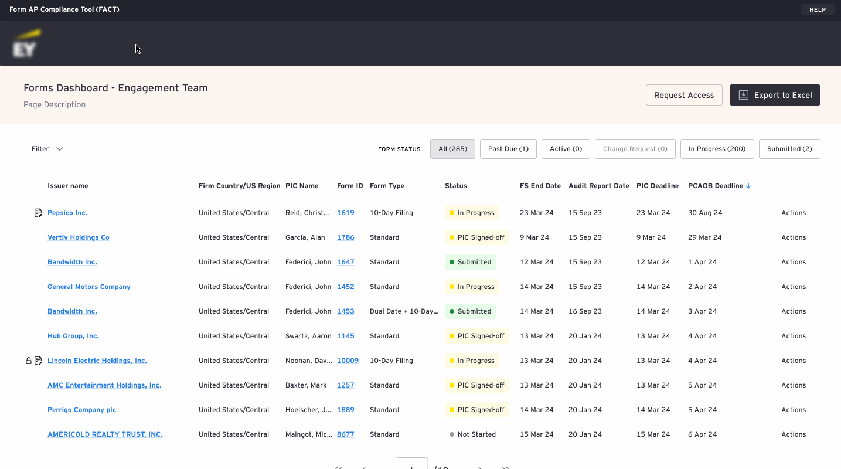Image resolution: width=841 pixels, height=469 pixels.
Task: Open Actions for the Lincoln Electric Holdings row
Action: 794,361
